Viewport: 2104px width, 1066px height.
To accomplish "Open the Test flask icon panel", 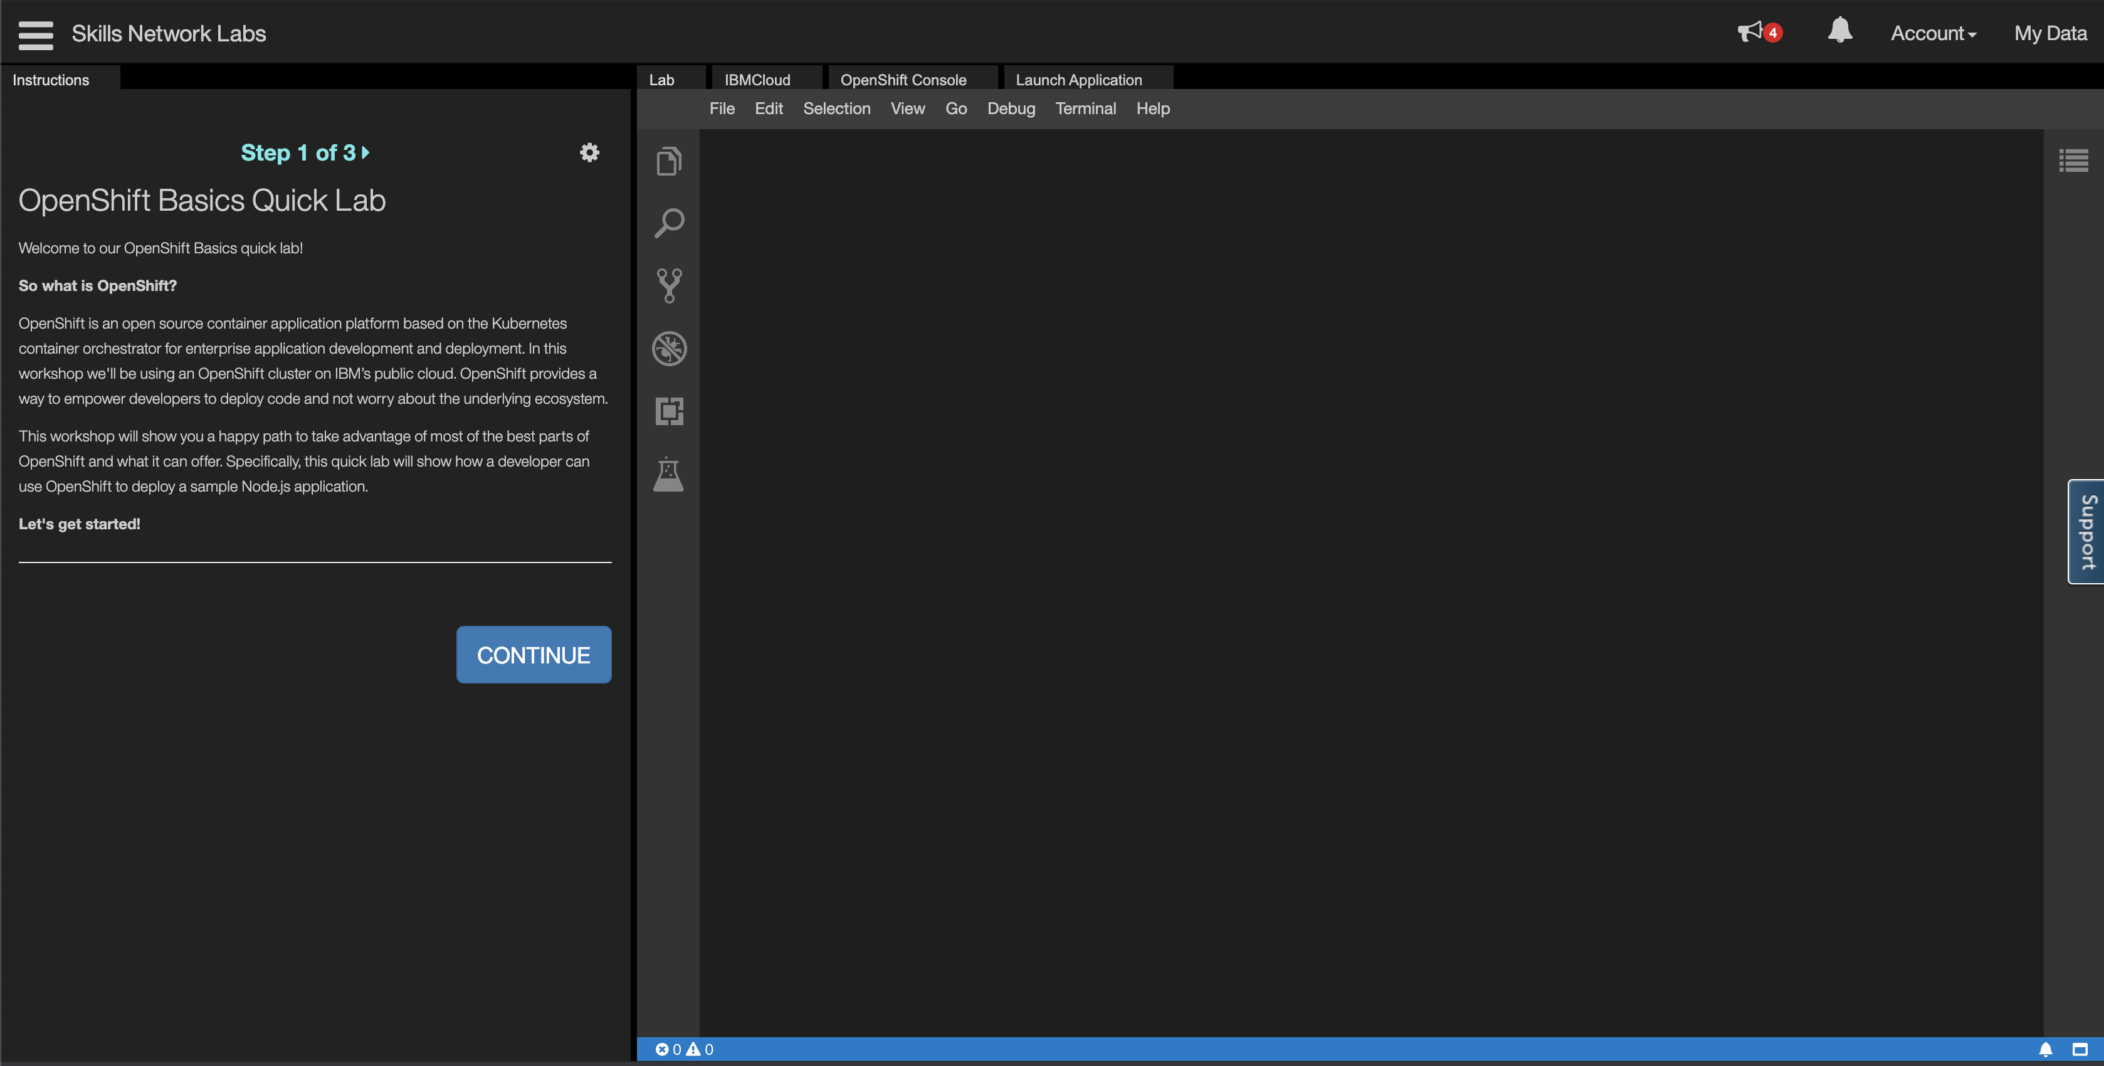I will click(668, 475).
